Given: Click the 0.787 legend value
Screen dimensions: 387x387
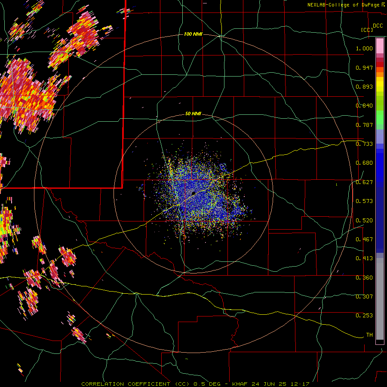Looking at the screenshot, I should tap(364, 125).
